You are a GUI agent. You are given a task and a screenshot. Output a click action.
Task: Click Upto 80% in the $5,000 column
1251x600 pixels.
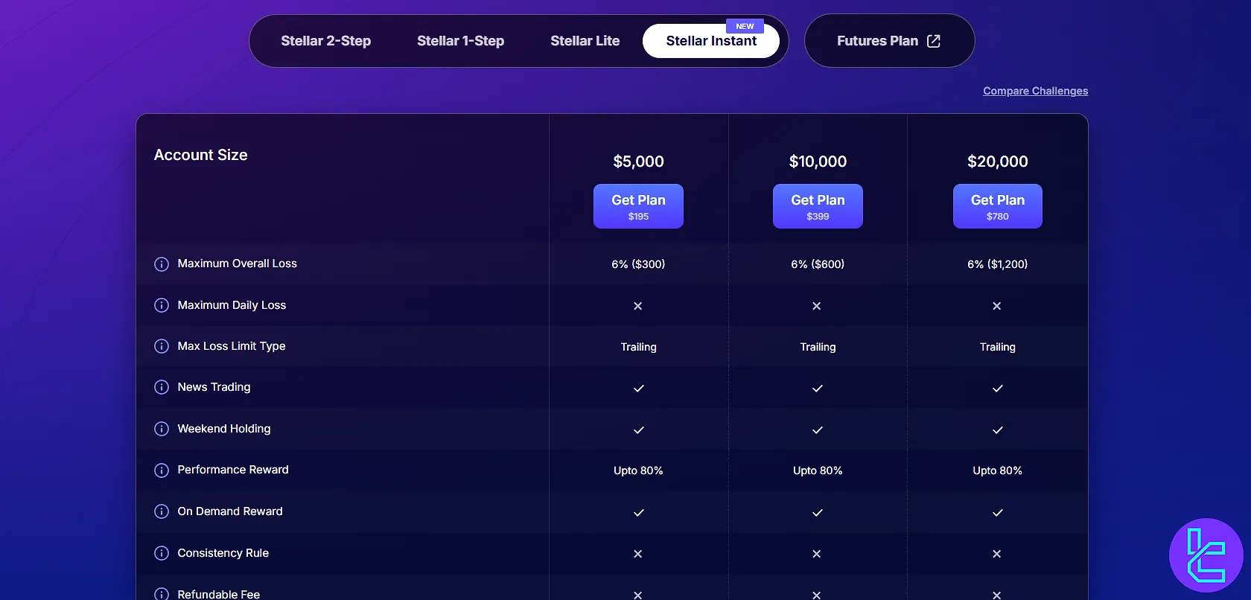click(638, 470)
